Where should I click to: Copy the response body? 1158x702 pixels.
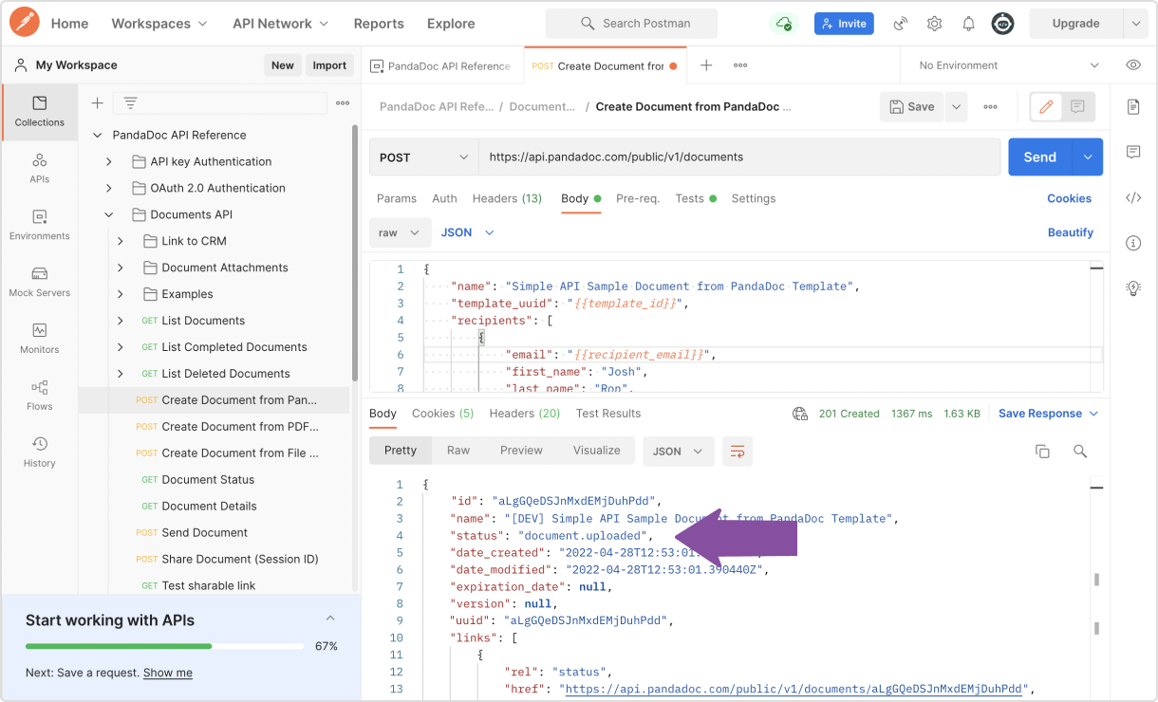pyautogui.click(x=1042, y=452)
